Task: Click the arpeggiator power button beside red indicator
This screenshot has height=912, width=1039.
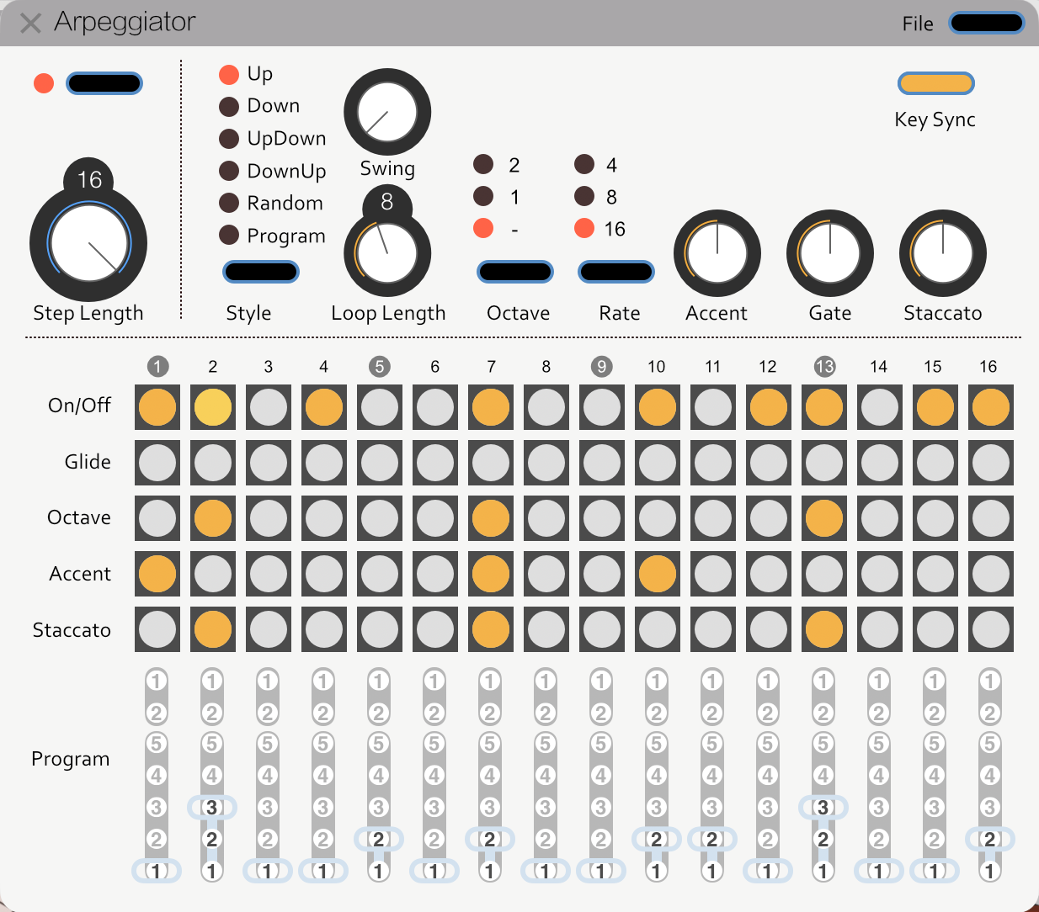Action: pos(104,83)
